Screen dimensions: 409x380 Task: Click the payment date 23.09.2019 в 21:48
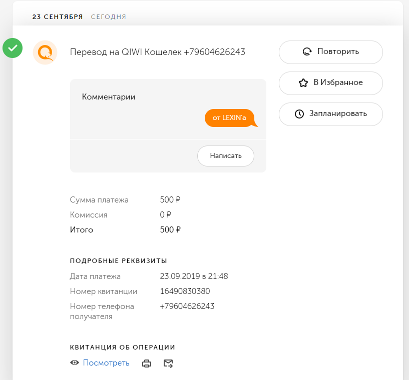pyautogui.click(x=194, y=276)
